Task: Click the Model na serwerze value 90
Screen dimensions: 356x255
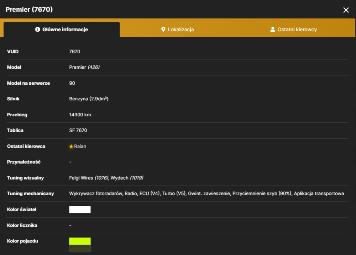Action: click(72, 83)
